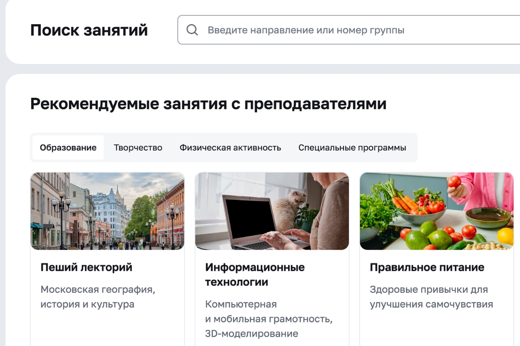The image size is (520, 346).
Task: Select the Здоровые привычки для улучшения самочувствия description
Action: [431, 297]
